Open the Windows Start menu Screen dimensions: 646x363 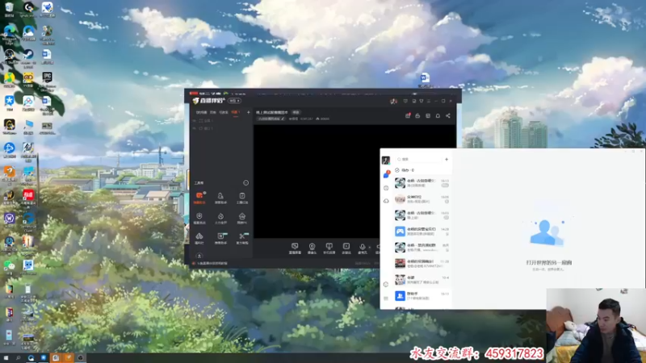pyautogui.click(x=6, y=357)
